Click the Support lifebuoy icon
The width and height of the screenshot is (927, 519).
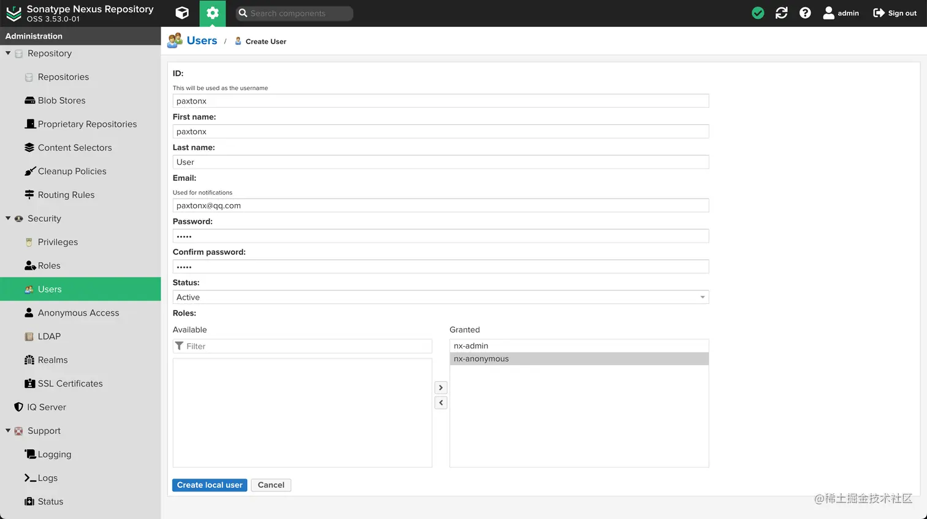pyautogui.click(x=18, y=431)
